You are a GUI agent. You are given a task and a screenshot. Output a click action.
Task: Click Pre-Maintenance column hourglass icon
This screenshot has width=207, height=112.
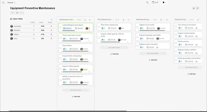tap(123, 20)
